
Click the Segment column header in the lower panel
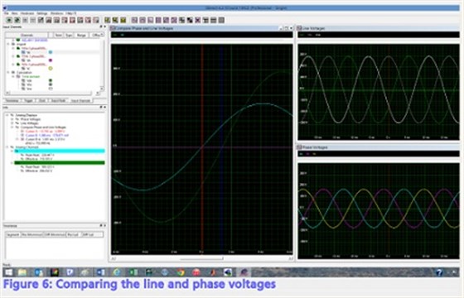(12, 235)
